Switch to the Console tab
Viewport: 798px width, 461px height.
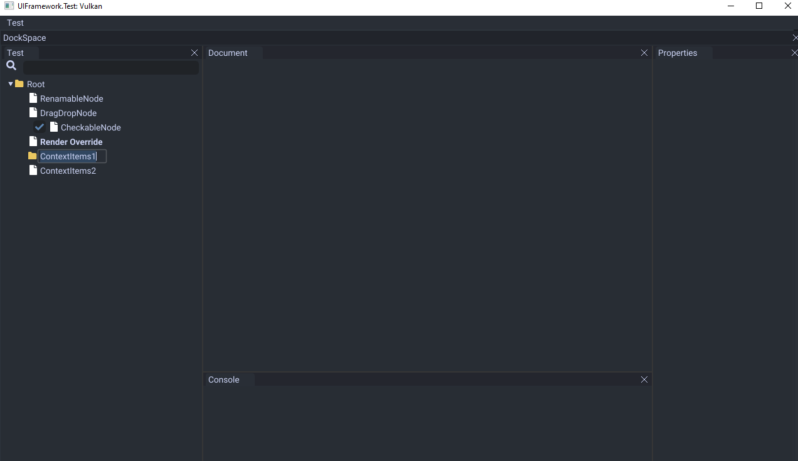coord(223,379)
